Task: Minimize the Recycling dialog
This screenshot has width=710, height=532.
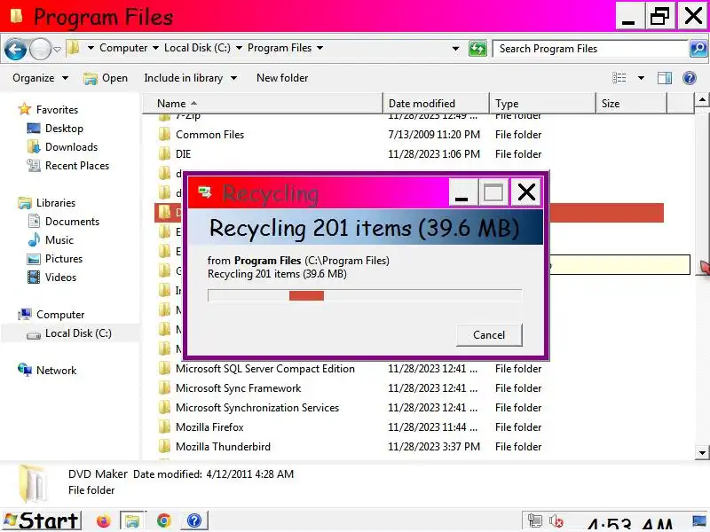Action: tap(461, 192)
